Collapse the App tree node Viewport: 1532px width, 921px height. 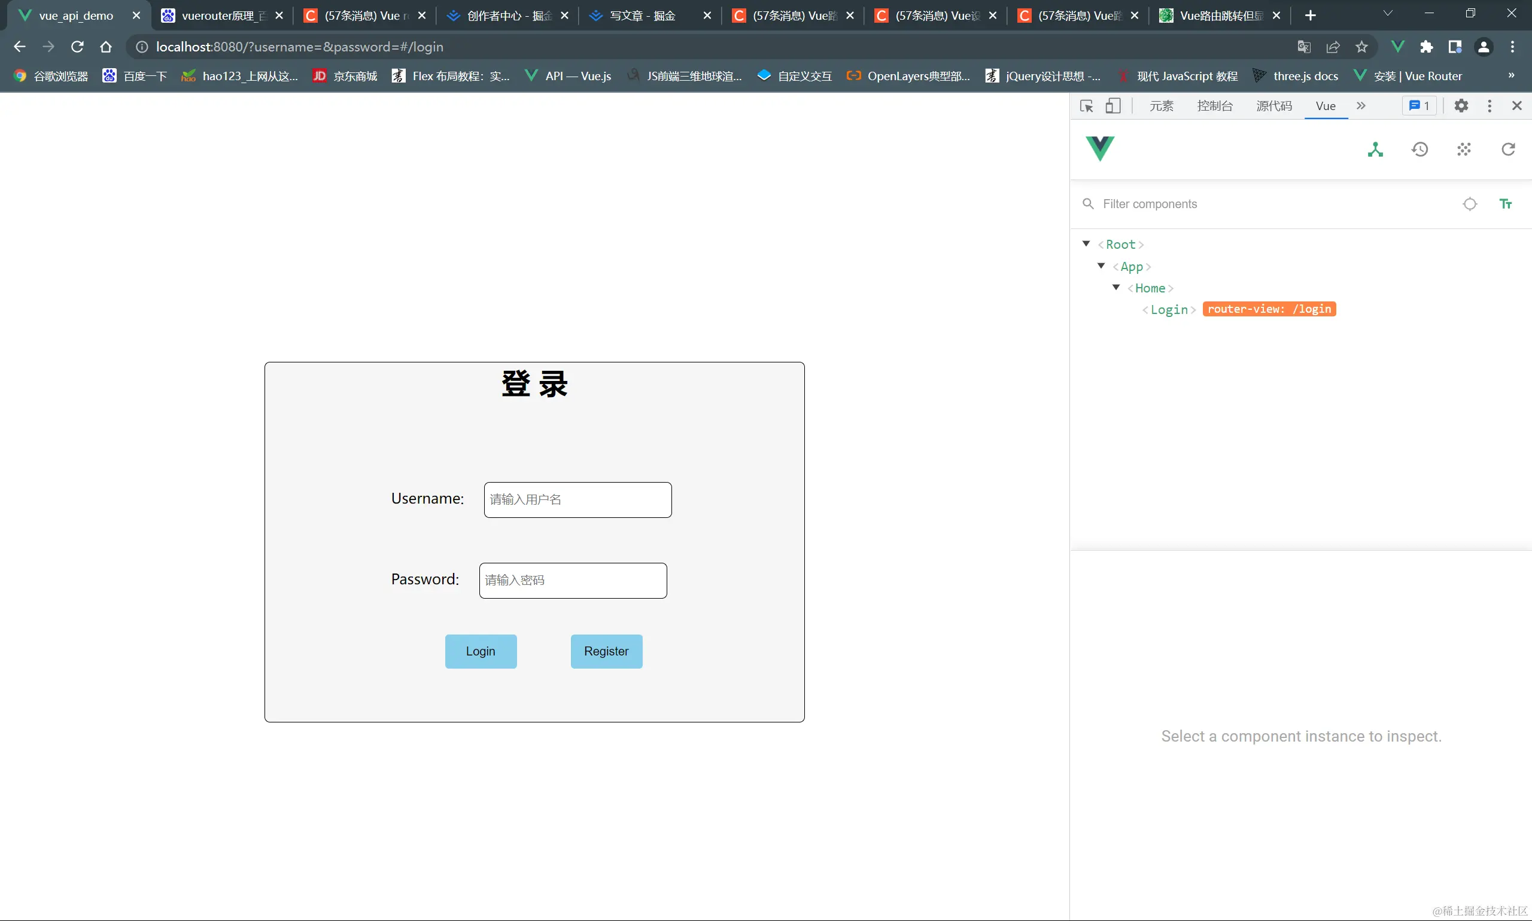coord(1101,266)
